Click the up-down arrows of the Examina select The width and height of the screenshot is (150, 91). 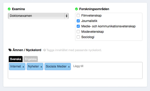coord(66,16)
